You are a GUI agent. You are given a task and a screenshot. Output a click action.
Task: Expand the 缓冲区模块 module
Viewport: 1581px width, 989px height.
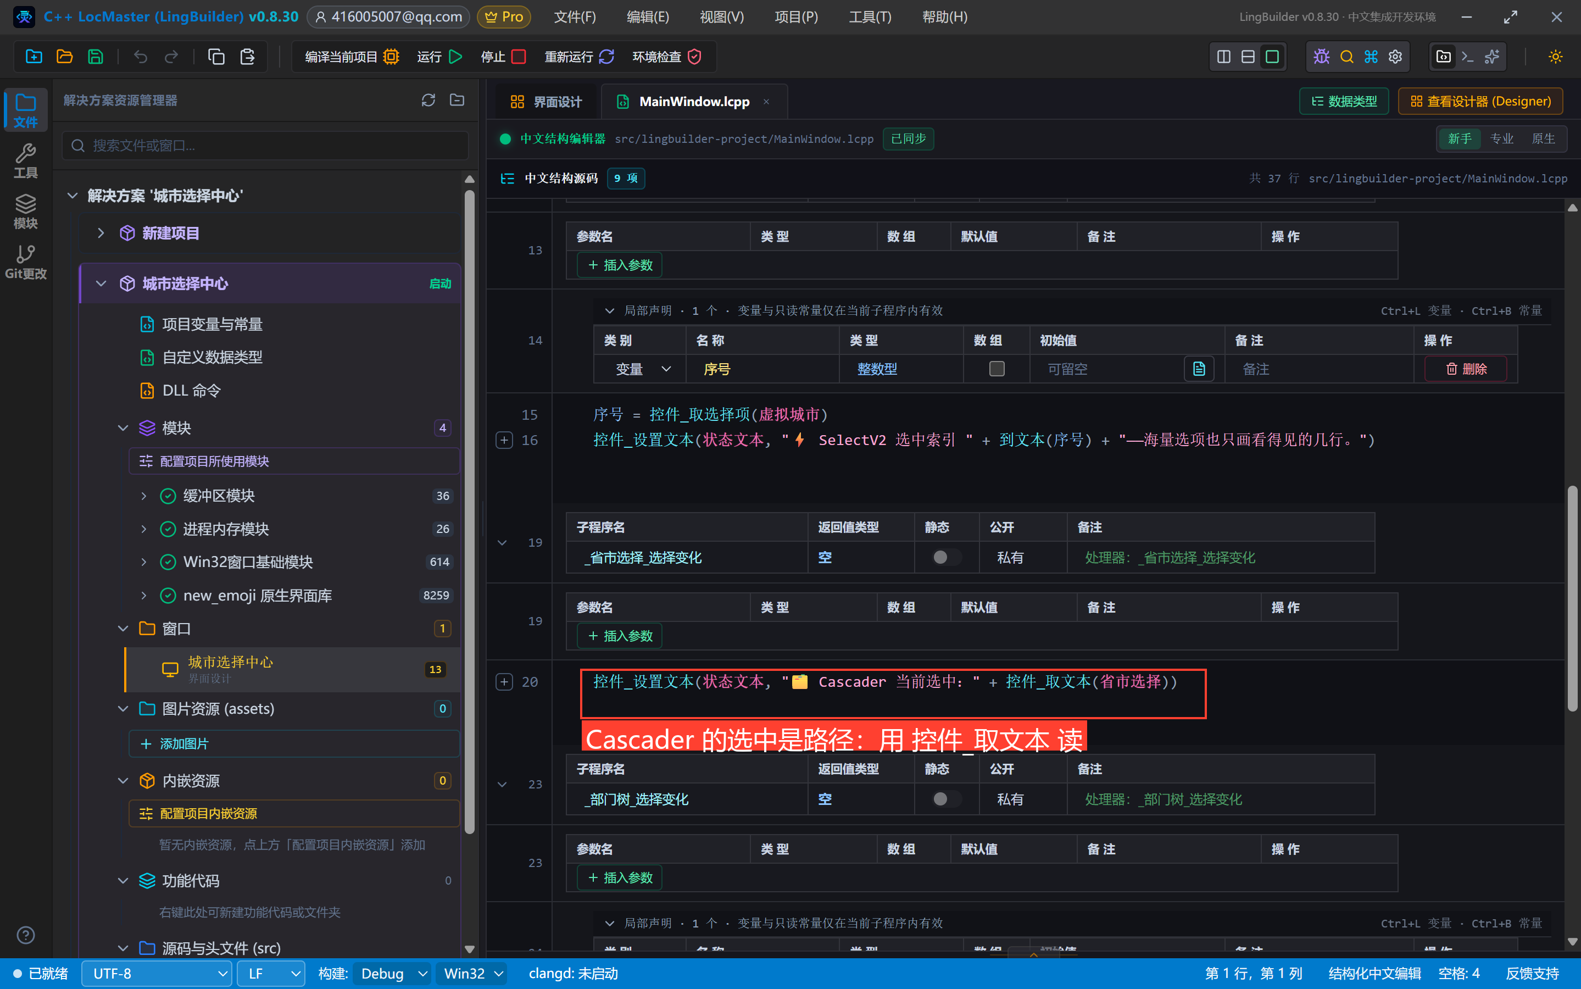(x=144, y=496)
